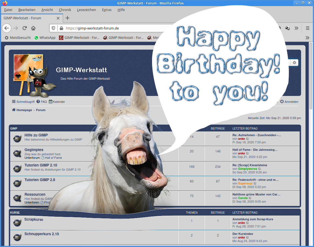Open the Kalender link
314x247 pixels.
click(57, 102)
